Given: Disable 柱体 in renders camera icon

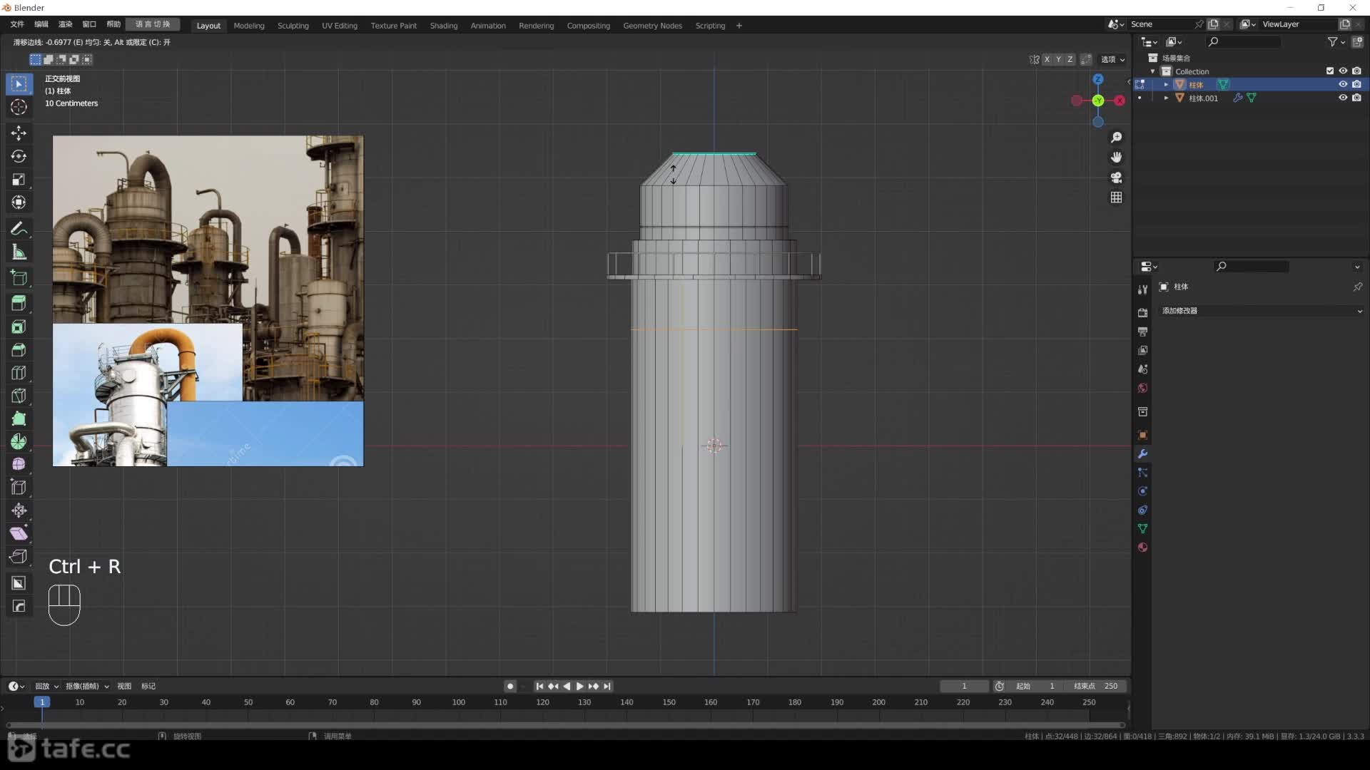Looking at the screenshot, I should pos(1356,84).
